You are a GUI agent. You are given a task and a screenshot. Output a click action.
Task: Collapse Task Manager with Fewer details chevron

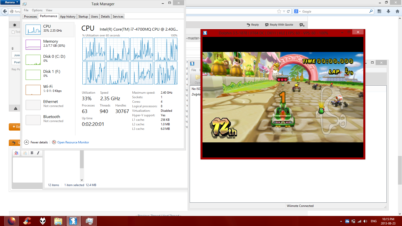[26, 142]
